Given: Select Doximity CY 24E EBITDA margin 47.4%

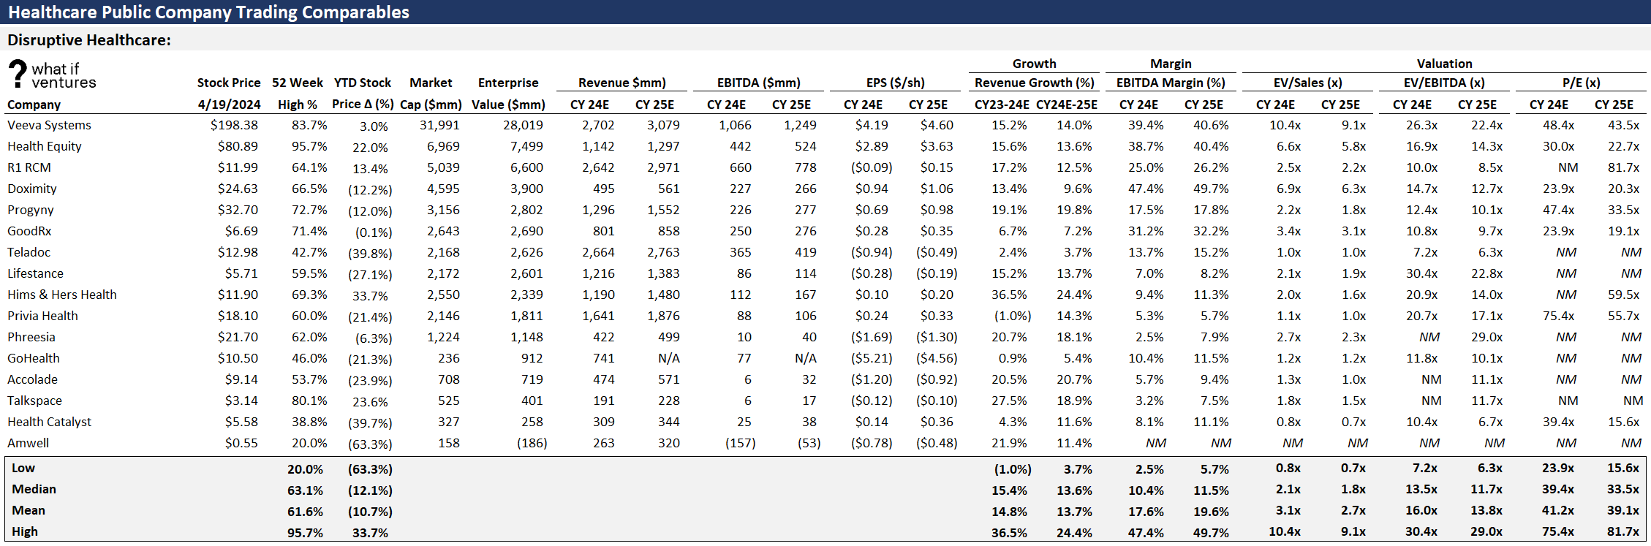Looking at the screenshot, I should (x=1146, y=189).
